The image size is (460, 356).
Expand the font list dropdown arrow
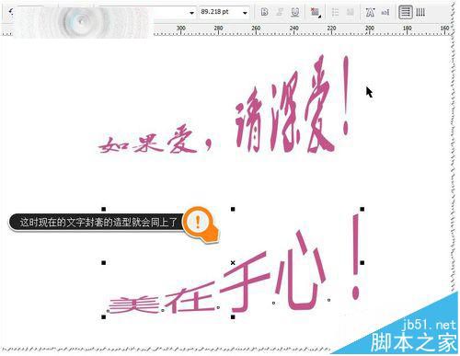[191, 13]
